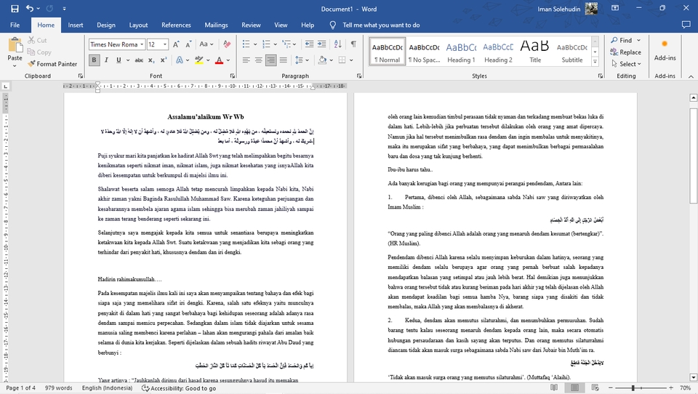Align text to the left
Screen dimensions: 698x394
coord(246,60)
